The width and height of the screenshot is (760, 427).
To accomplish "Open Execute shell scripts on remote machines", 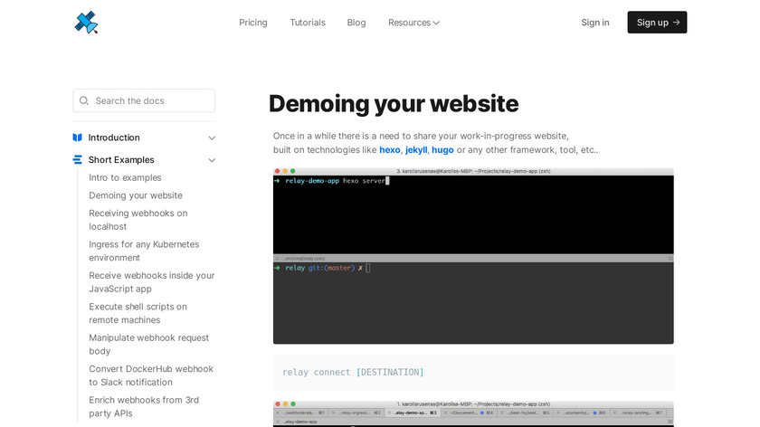I will [138, 313].
